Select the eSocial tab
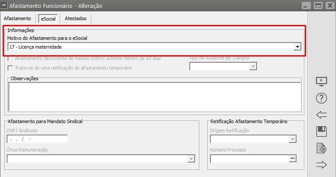The image size is (336, 177). [48, 19]
